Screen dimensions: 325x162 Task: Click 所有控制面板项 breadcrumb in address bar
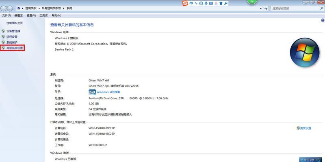52,9
